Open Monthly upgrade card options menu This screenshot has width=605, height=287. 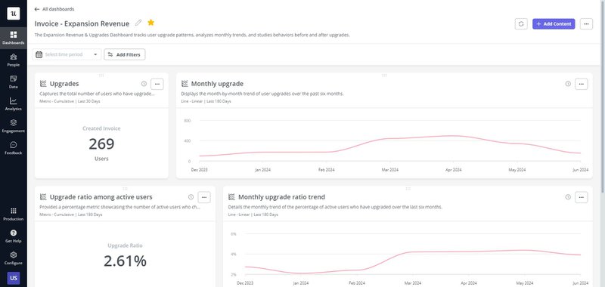(582, 84)
